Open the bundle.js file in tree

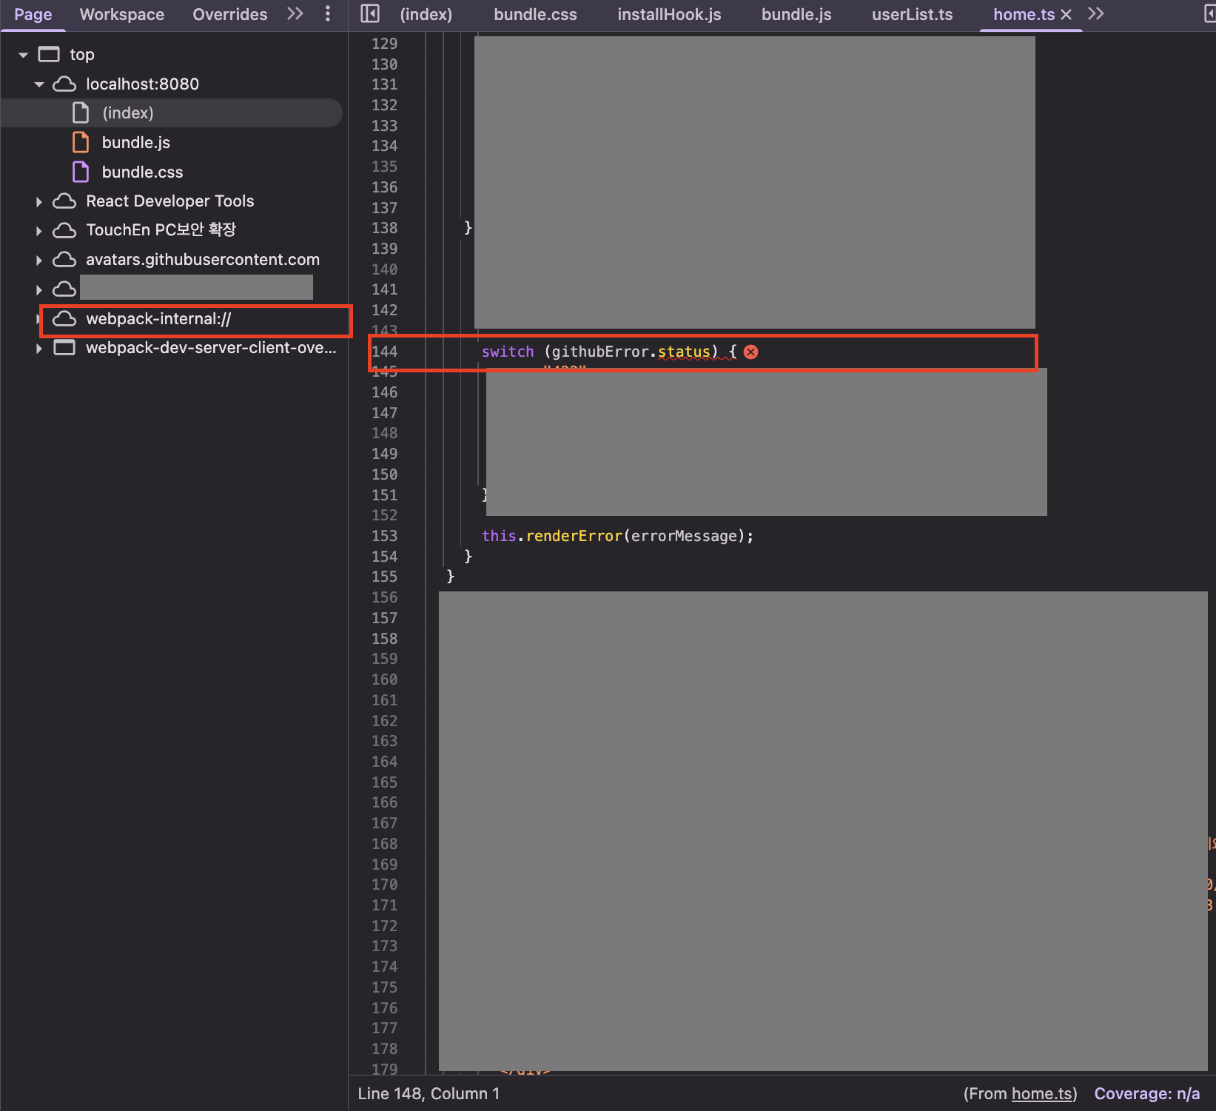[135, 142]
